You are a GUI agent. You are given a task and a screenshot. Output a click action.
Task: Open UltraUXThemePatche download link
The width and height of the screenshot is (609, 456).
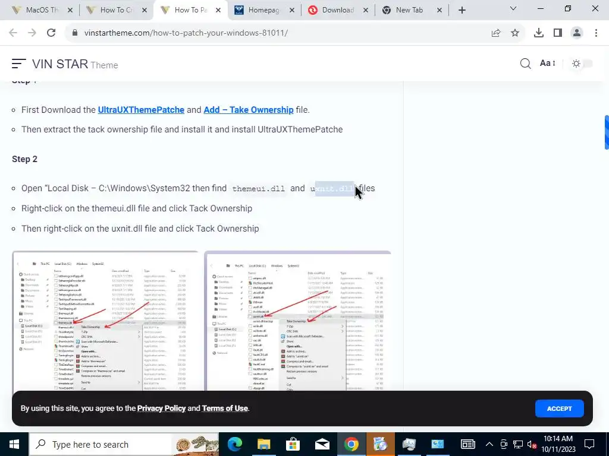141,110
